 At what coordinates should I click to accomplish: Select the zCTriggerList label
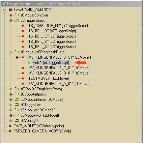click(31, 105)
